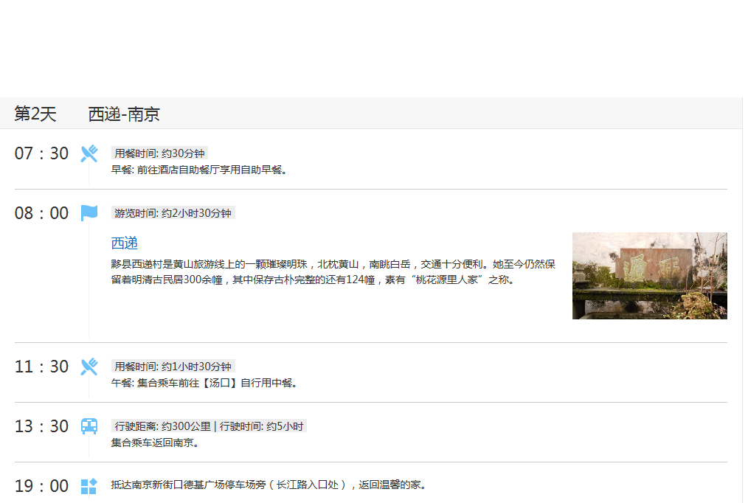Click the 游览时间: 约2小时30分钟 tag
Image resolution: width=748 pixels, height=503 pixels.
point(173,213)
